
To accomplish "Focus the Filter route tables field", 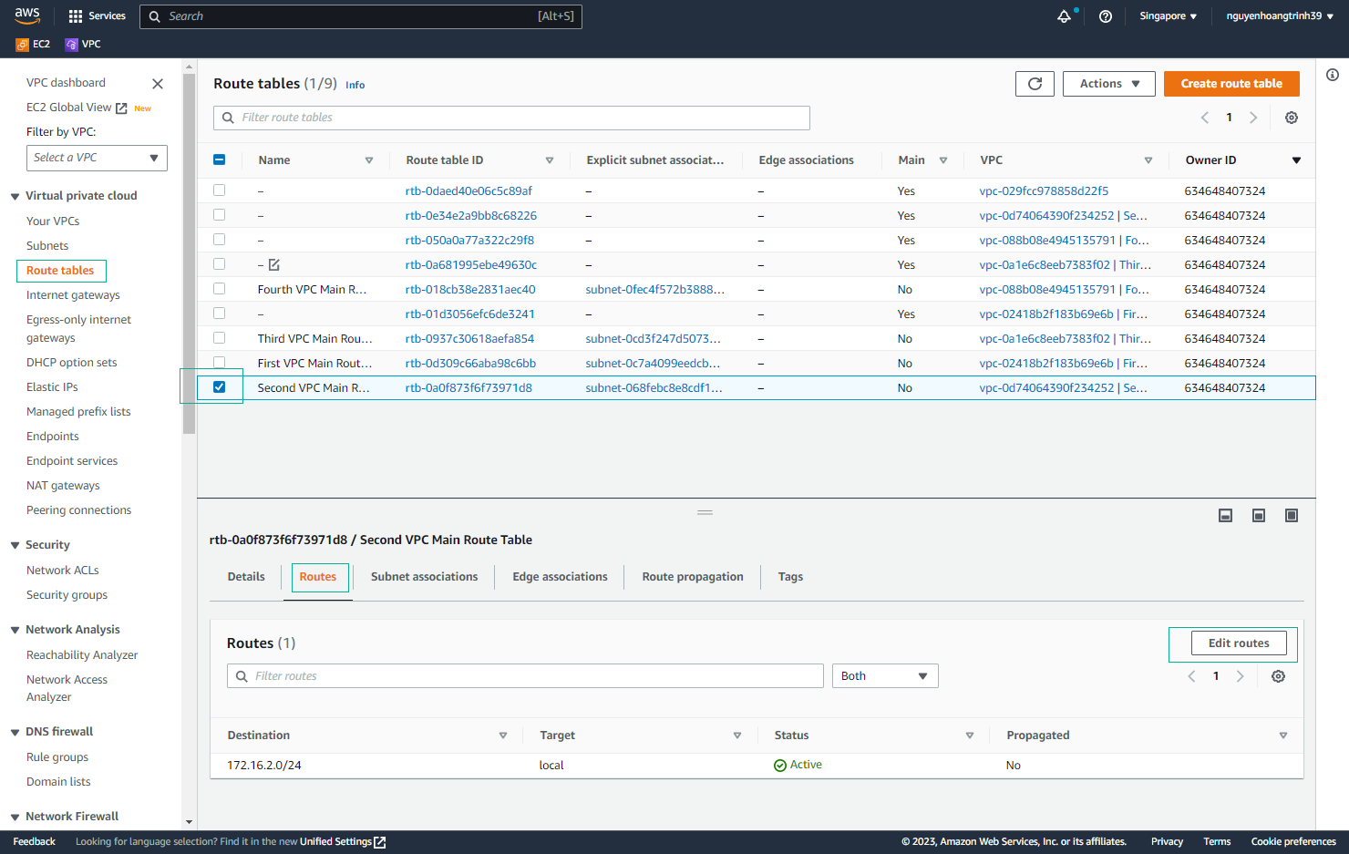I will point(511,118).
